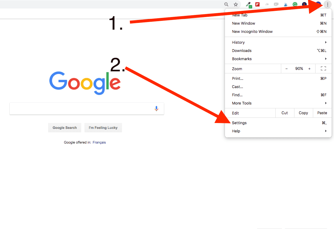Open the Grammarly extension icon
This screenshot has height=229, width=334.
click(295, 4)
